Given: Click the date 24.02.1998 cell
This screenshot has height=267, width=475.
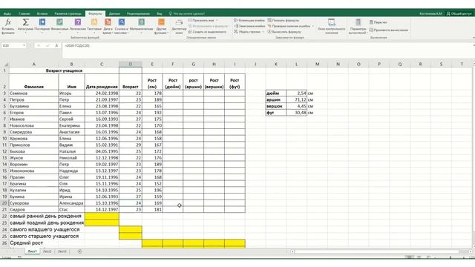Looking at the screenshot, I should 102,93.
